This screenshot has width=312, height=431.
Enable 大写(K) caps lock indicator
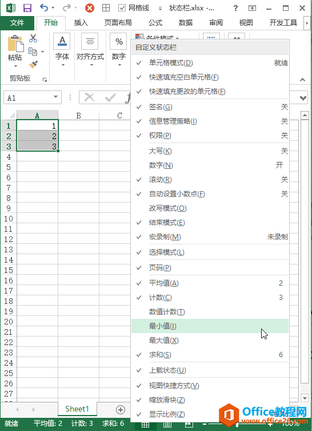210,151
